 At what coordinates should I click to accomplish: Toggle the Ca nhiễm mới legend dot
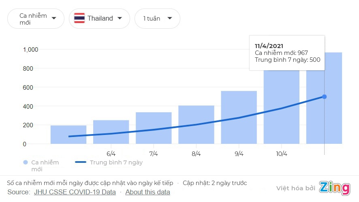26,162
